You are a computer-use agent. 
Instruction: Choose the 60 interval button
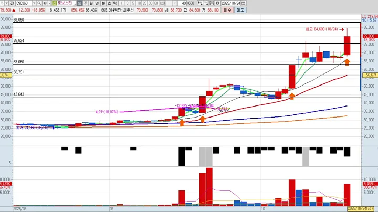point(156,3)
